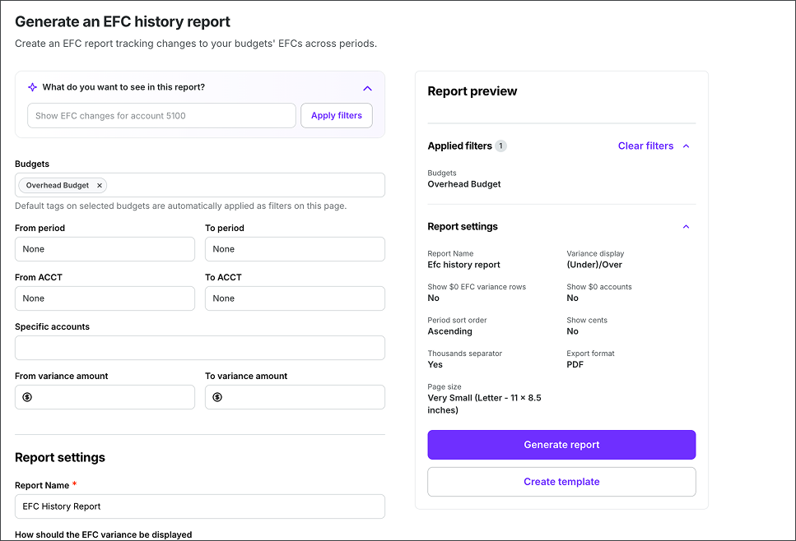
Task: Click the 'Default tags on selected budgets' helper text
Action: [x=181, y=206]
